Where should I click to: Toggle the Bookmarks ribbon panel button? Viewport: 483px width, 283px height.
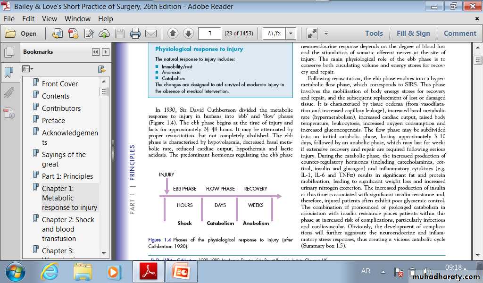[x=8, y=72]
